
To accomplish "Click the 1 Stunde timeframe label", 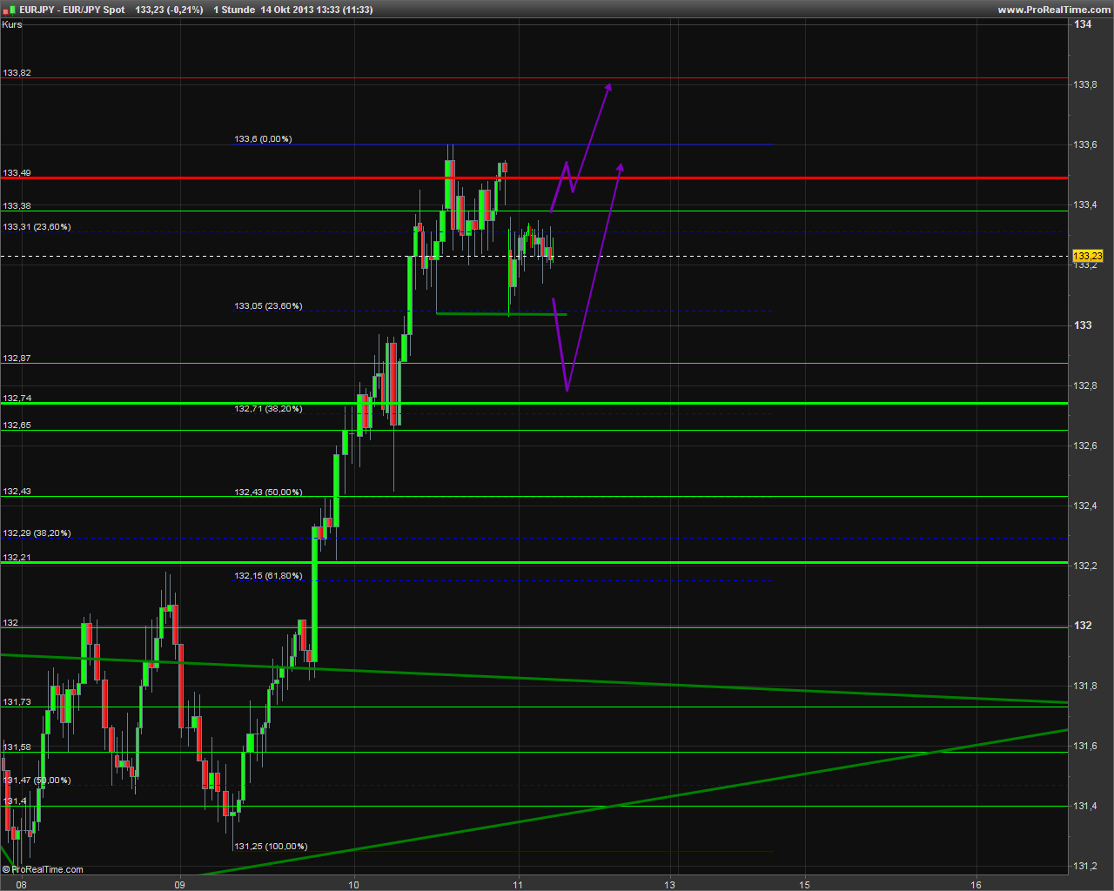I will click(x=234, y=10).
